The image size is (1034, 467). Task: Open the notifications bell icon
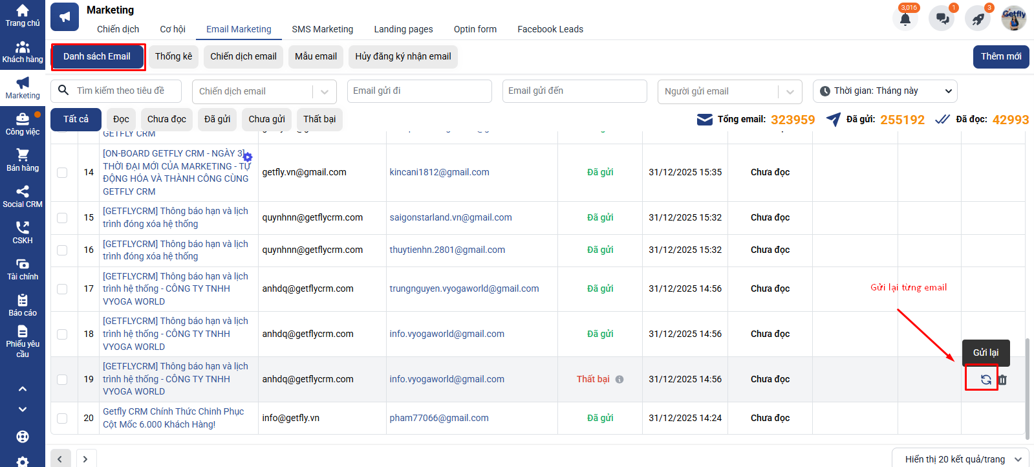click(x=905, y=19)
